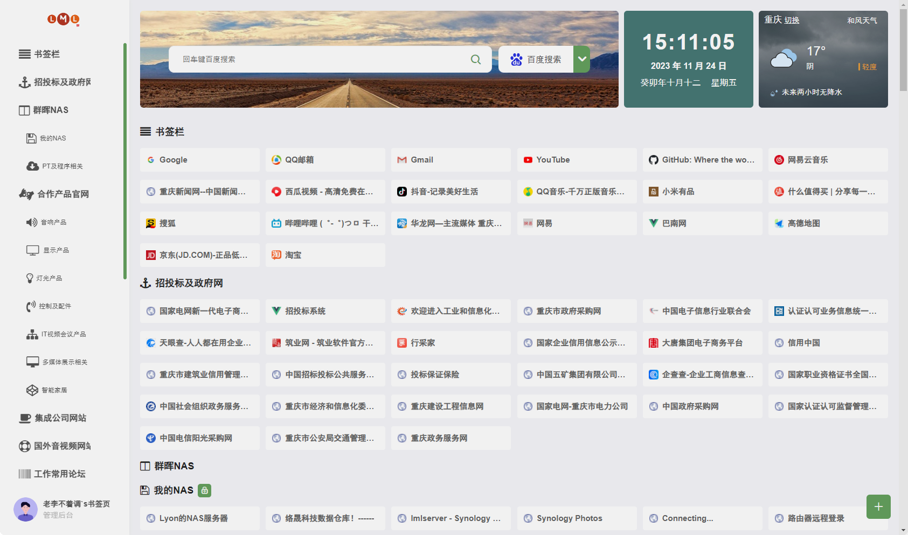Viewport: 908px width, 535px height.
Task: Open the 京东 JD.COM bookmark
Action: pyautogui.click(x=199, y=255)
